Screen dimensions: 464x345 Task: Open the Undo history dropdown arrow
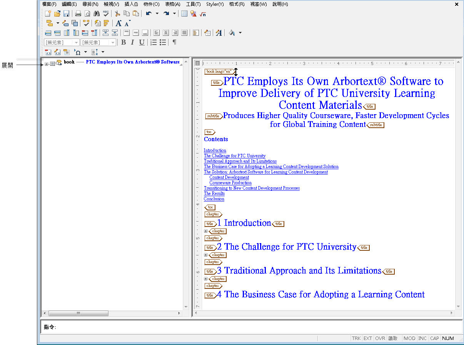click(157, 14)
